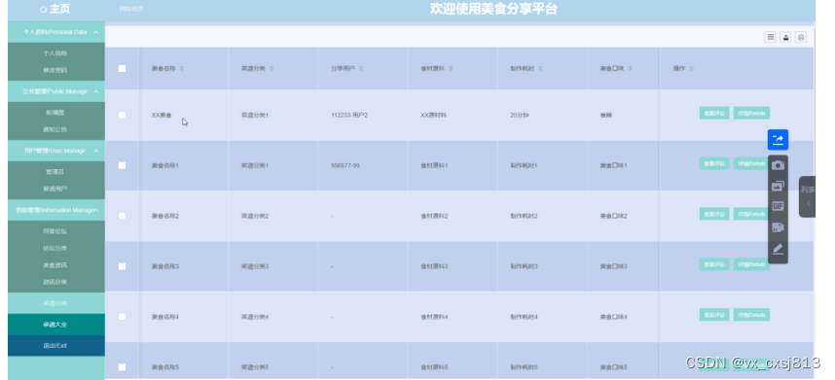Click the XX原材料 cell
835x380 pixels.
[x=434, y=116]
